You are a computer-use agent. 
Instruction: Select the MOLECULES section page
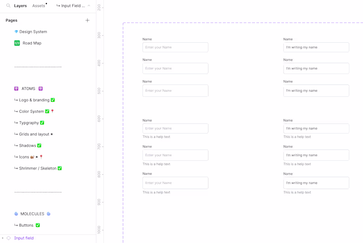pyautogui.click(x=32, y=214)
